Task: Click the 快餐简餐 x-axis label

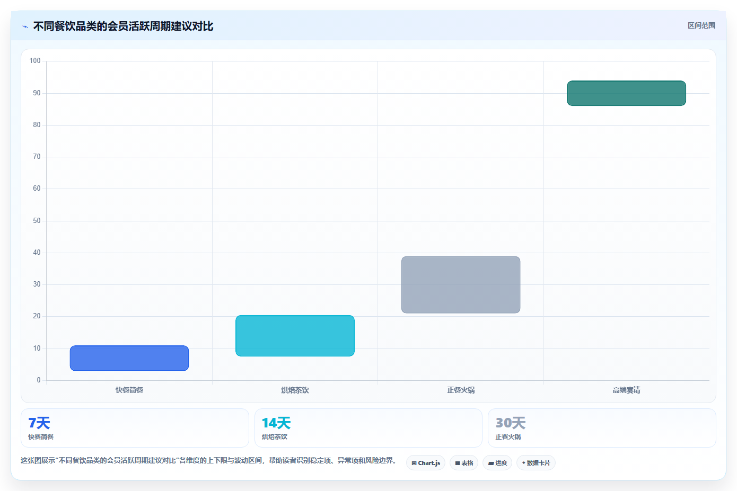Action: pos(129,390)
